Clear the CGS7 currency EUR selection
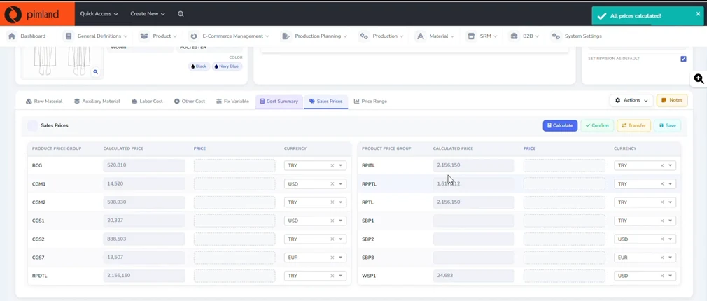The image size is (707, 301). 332,258
